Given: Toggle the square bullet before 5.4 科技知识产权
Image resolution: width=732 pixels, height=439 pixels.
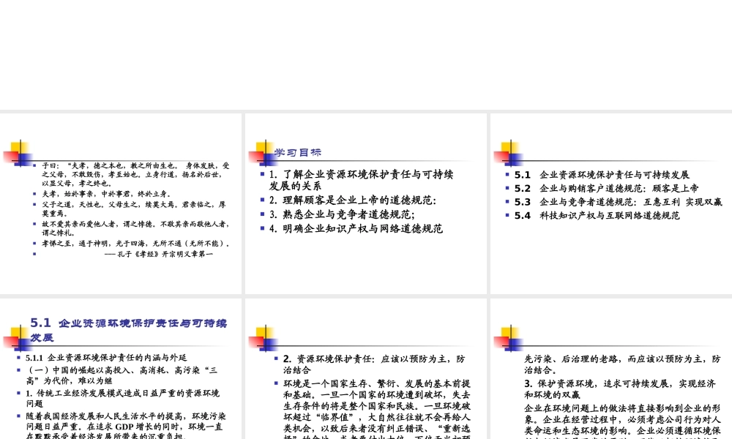Looking at the screenshot, I should pyautogui.click(x=507, y=214).
